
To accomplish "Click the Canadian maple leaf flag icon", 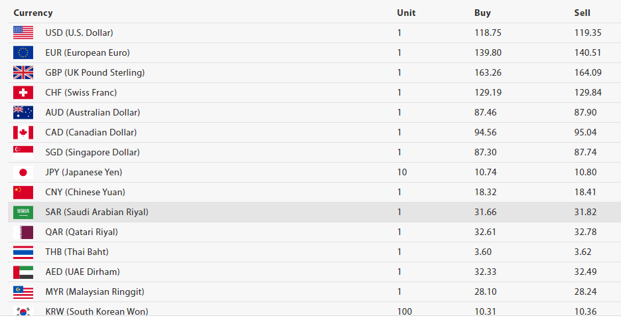I will (x=23, y=132).
